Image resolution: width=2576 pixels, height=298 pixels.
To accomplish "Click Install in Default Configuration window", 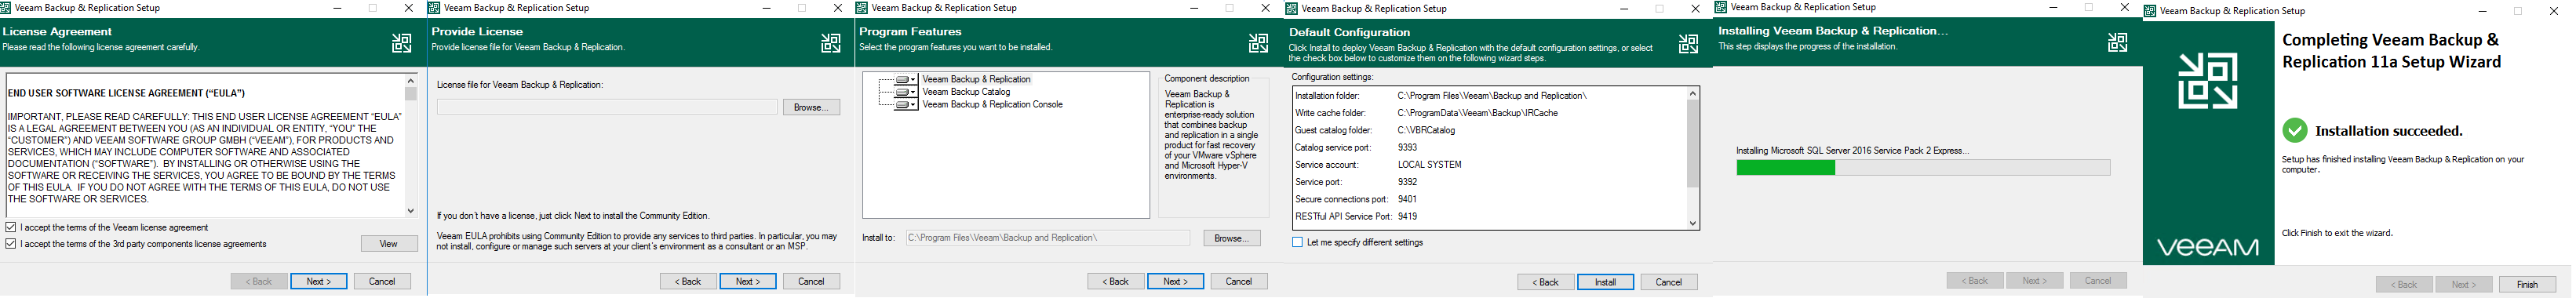I will [x=1606, y=283].
